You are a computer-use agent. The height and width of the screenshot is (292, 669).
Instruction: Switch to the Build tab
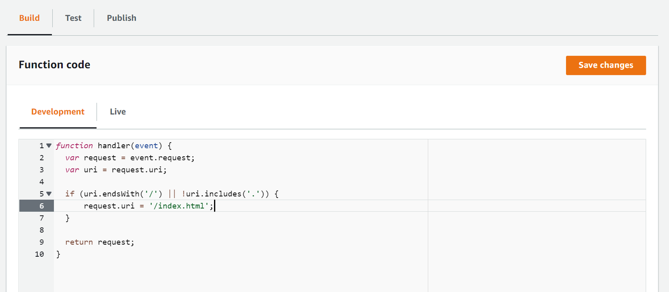coord(30,18)
